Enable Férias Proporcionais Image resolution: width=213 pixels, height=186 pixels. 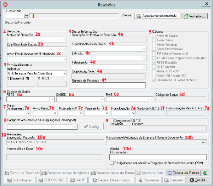pyautogui.click(x=154, y=49)
